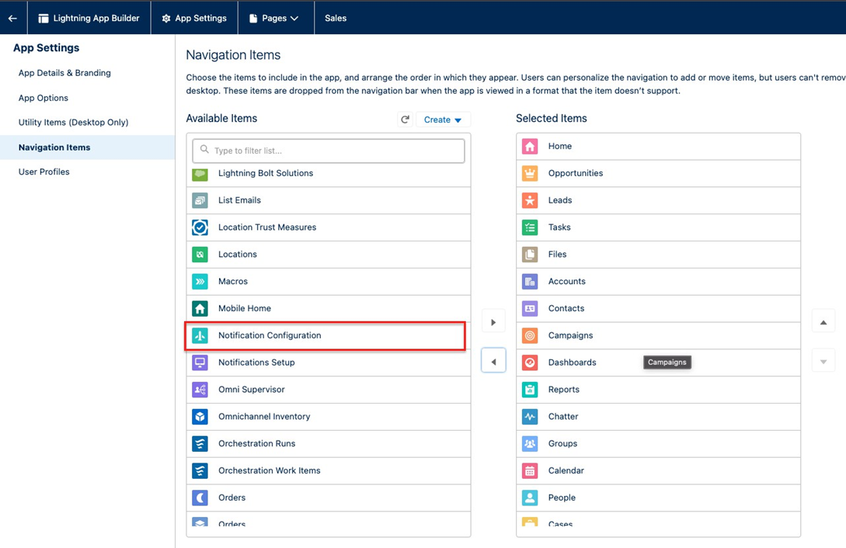
Task: Click the Files icon
Action: tap(530, 255)
